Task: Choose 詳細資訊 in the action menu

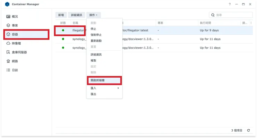Action: 105,54
